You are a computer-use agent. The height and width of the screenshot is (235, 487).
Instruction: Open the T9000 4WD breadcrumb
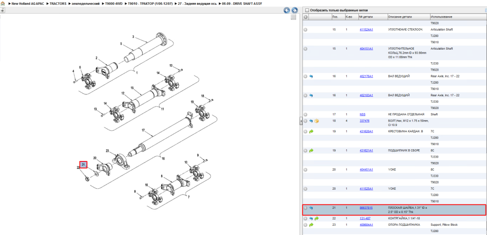pyautogui.click(x=114, y=3)
